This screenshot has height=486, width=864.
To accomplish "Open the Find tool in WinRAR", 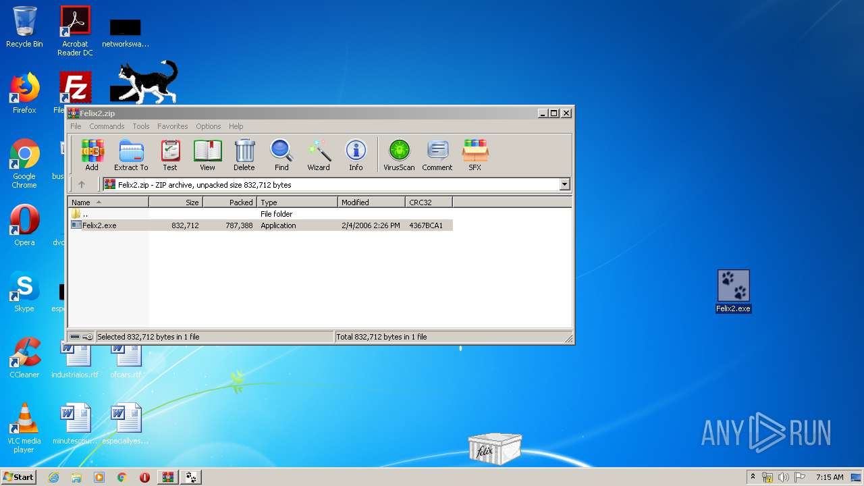I will coord(281,155).
